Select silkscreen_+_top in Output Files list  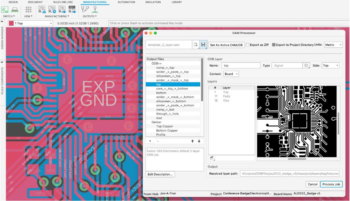point(168,76)
